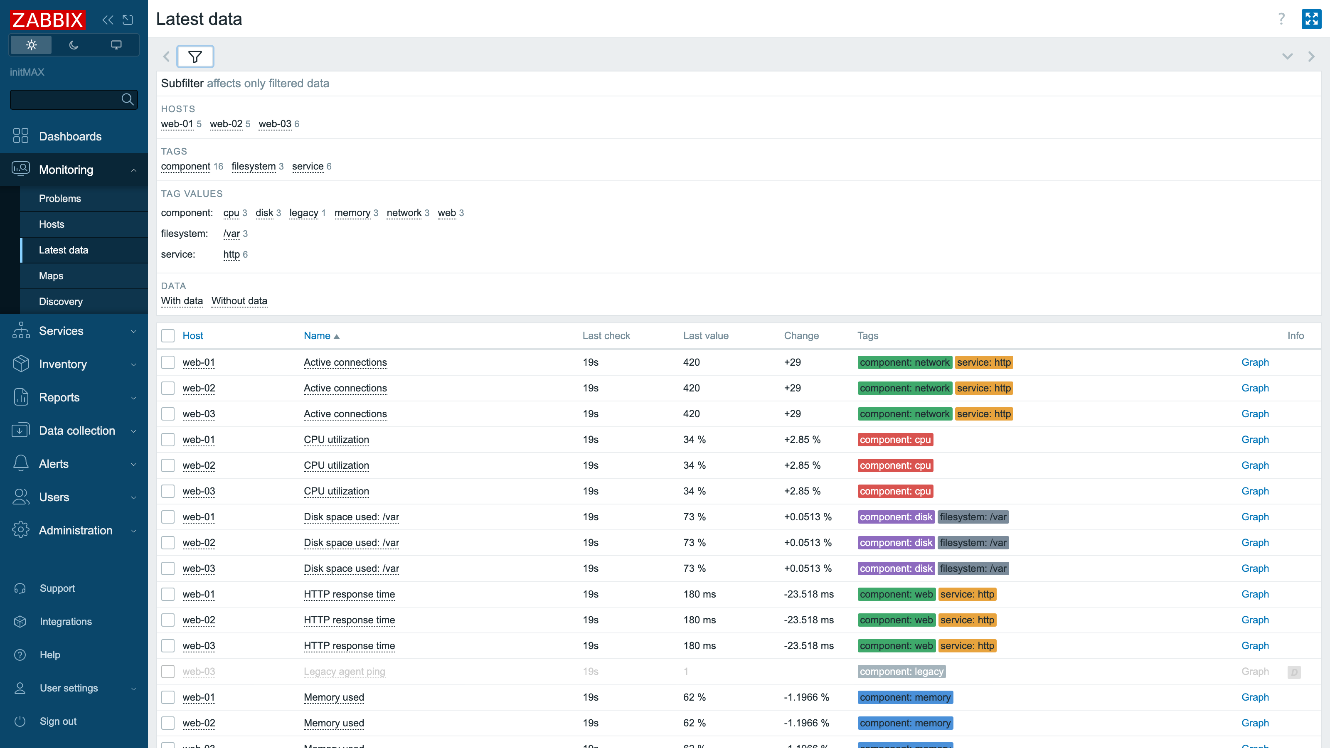Subfilter by tag filesystem
This screenshot has width=1330, height=748.
pos(254,166)
